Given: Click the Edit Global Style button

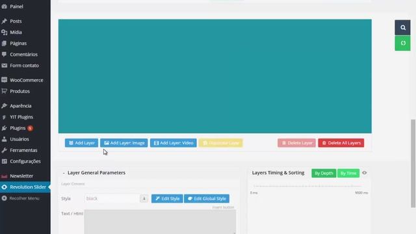Looking at the screenshot, I should coord(207,198).
